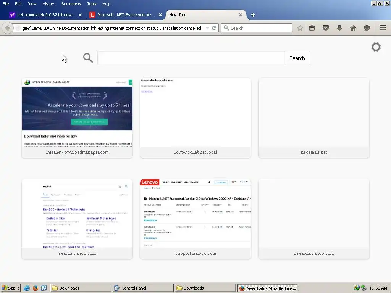Click New Tab - Mozilla Firefox taskbar button
This screenshot has width=391, height=293.
(x=267, y=288)
